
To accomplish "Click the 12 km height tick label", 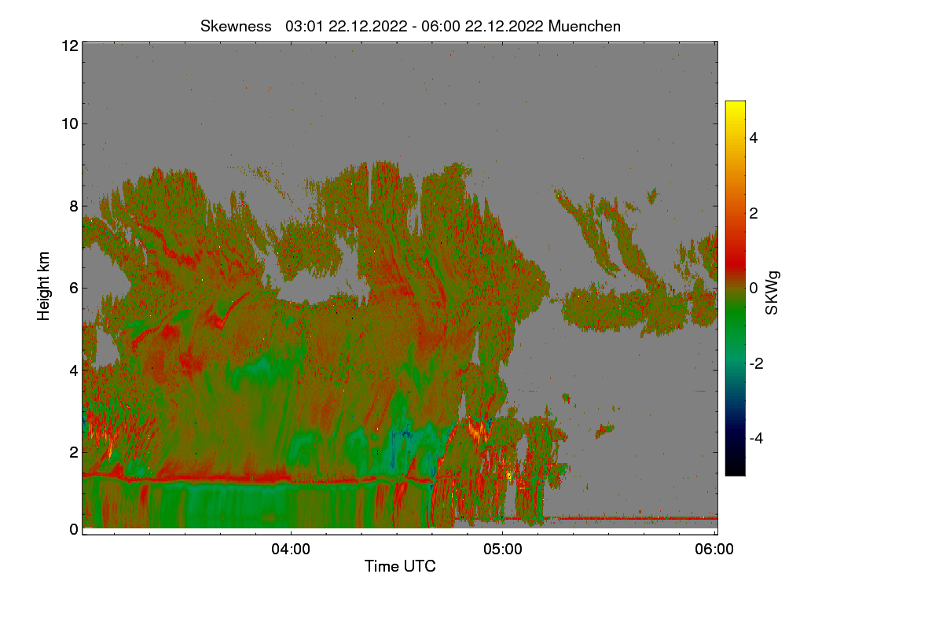I will point(69,46).
